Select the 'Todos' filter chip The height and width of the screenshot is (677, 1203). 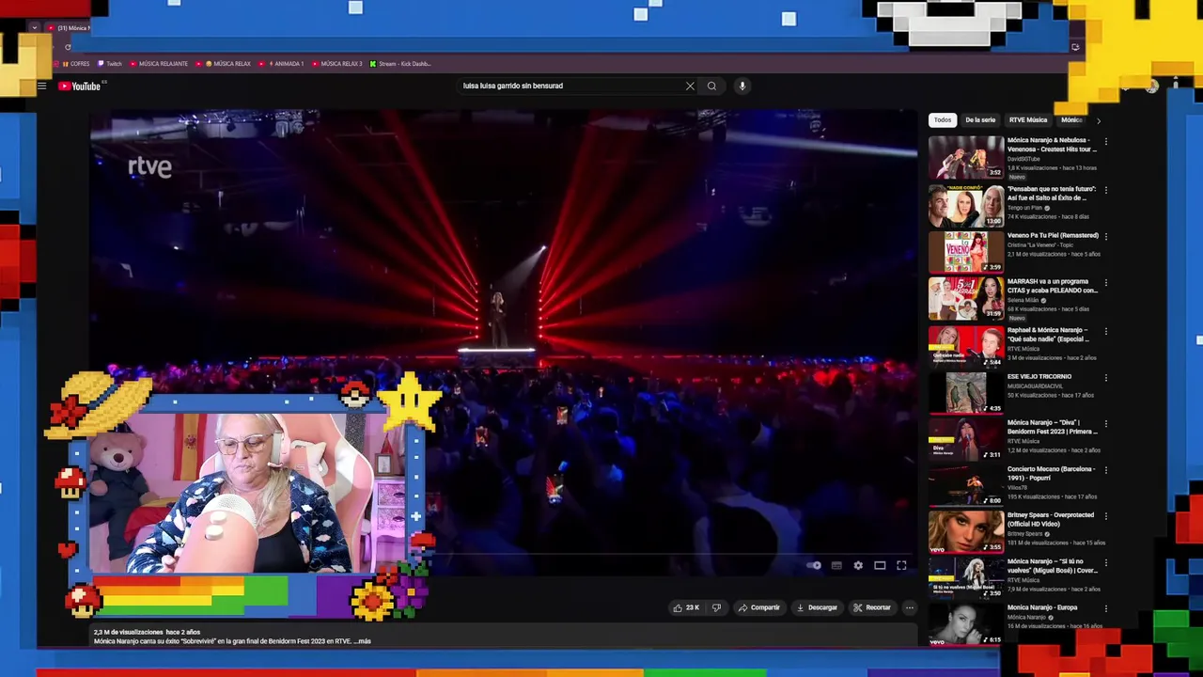click(x=943, y=120)
